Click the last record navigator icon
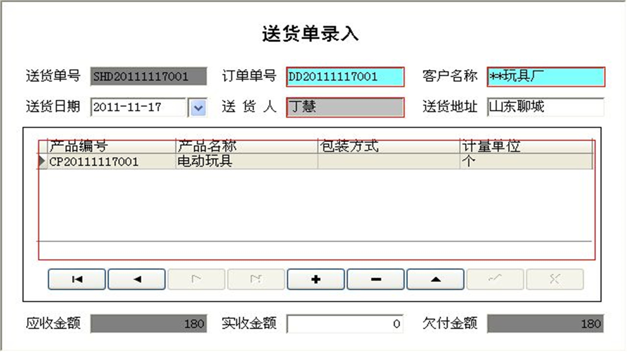 (256, 279)
